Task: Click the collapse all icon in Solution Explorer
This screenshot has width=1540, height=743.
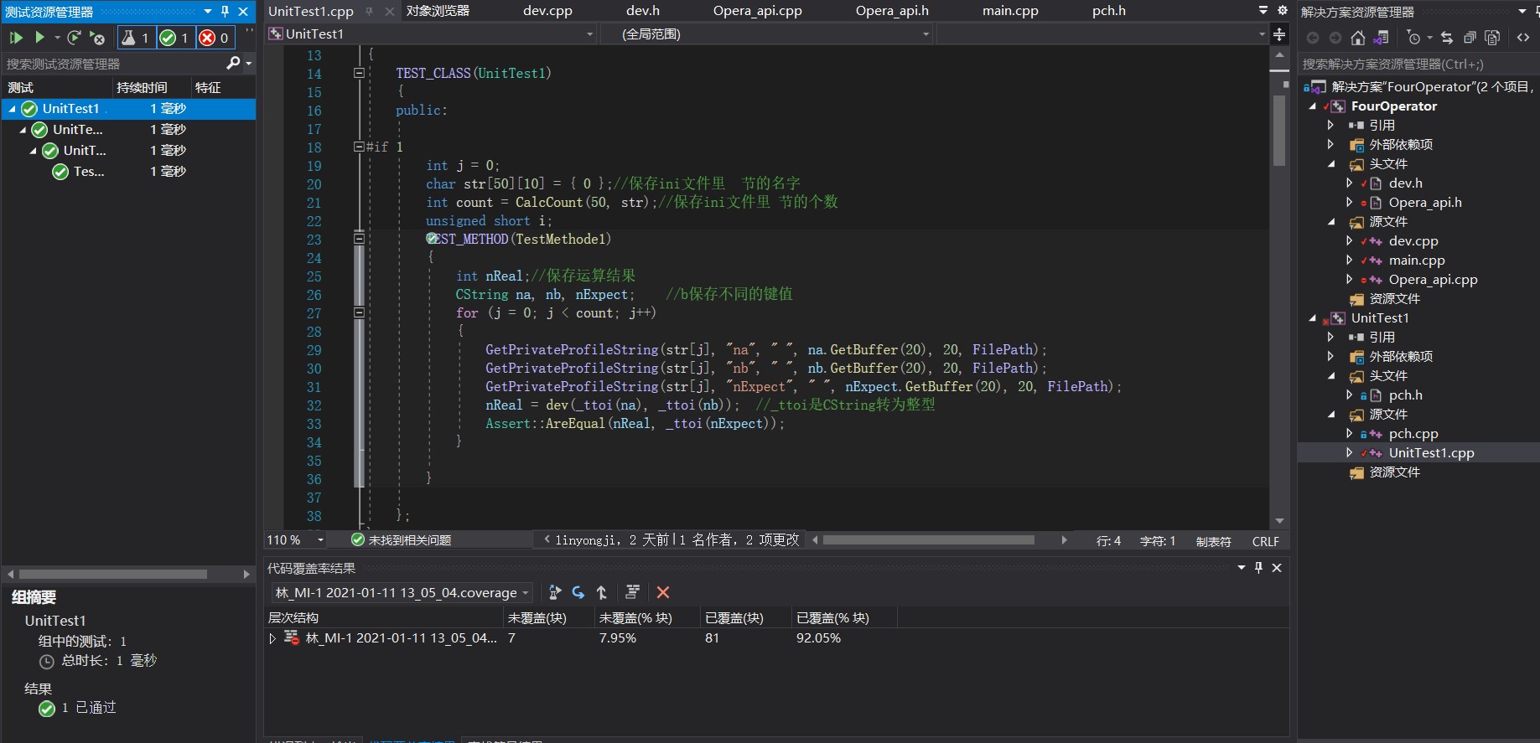Action: (1470, 38)
